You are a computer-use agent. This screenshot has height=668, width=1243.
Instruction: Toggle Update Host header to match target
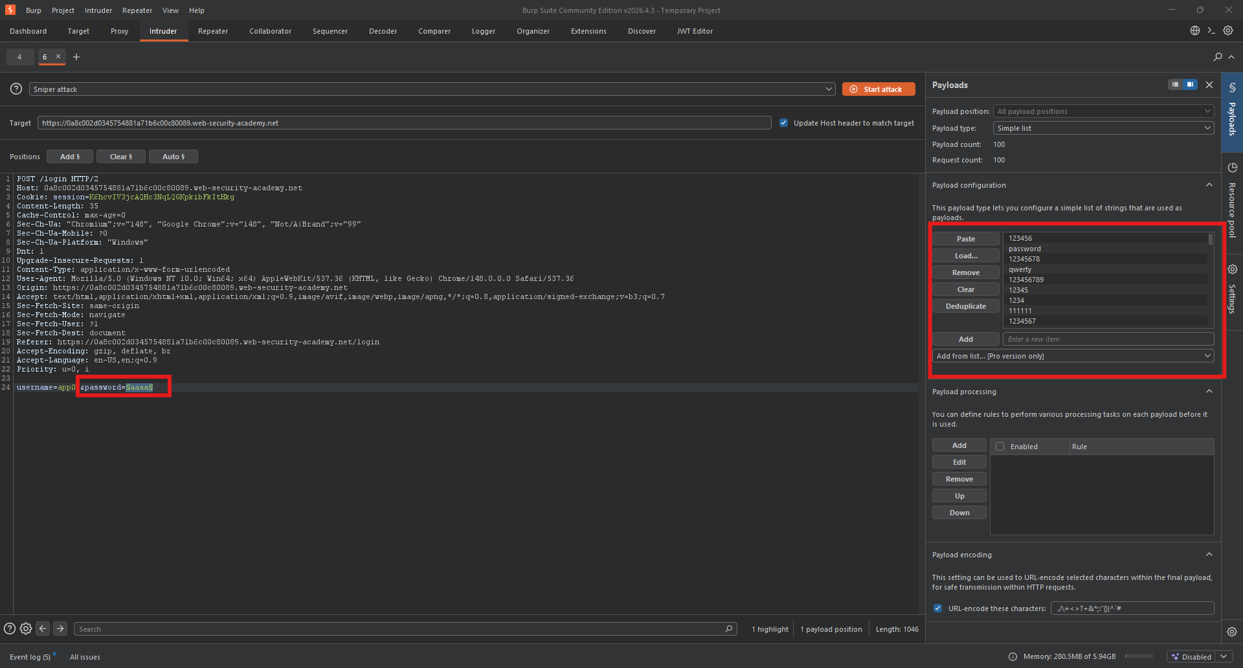[784, 122]
